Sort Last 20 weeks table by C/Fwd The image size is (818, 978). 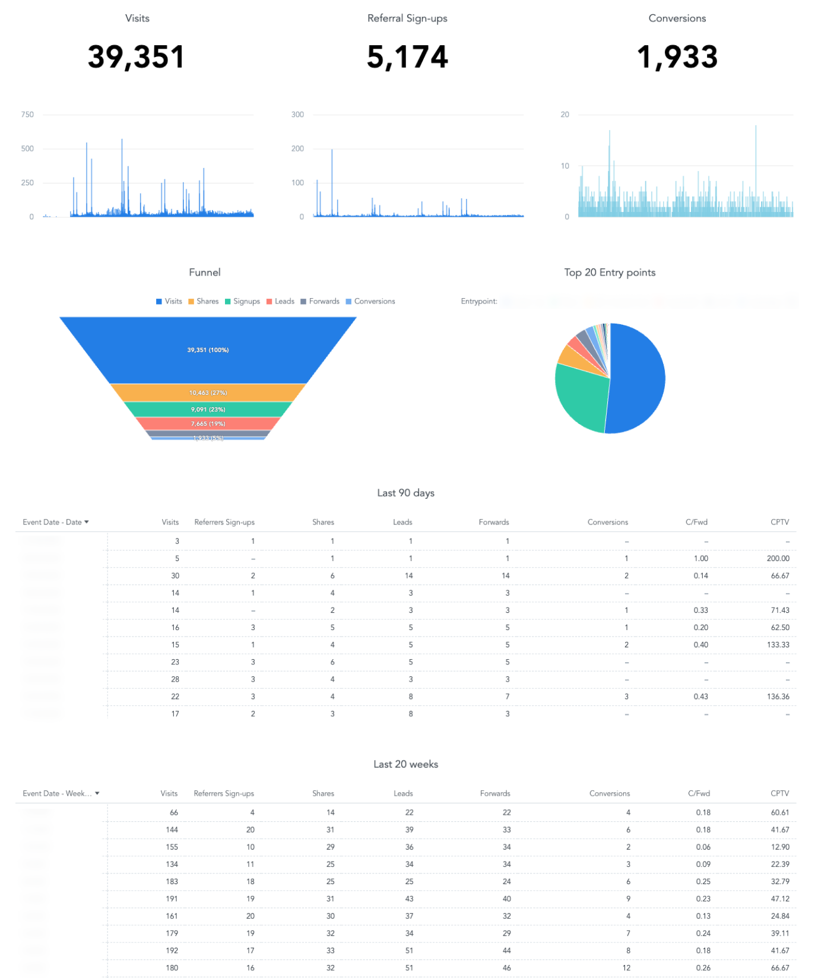pos(699,794)
